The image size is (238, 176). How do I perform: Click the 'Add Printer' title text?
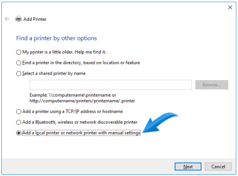[x=35, y=19]
